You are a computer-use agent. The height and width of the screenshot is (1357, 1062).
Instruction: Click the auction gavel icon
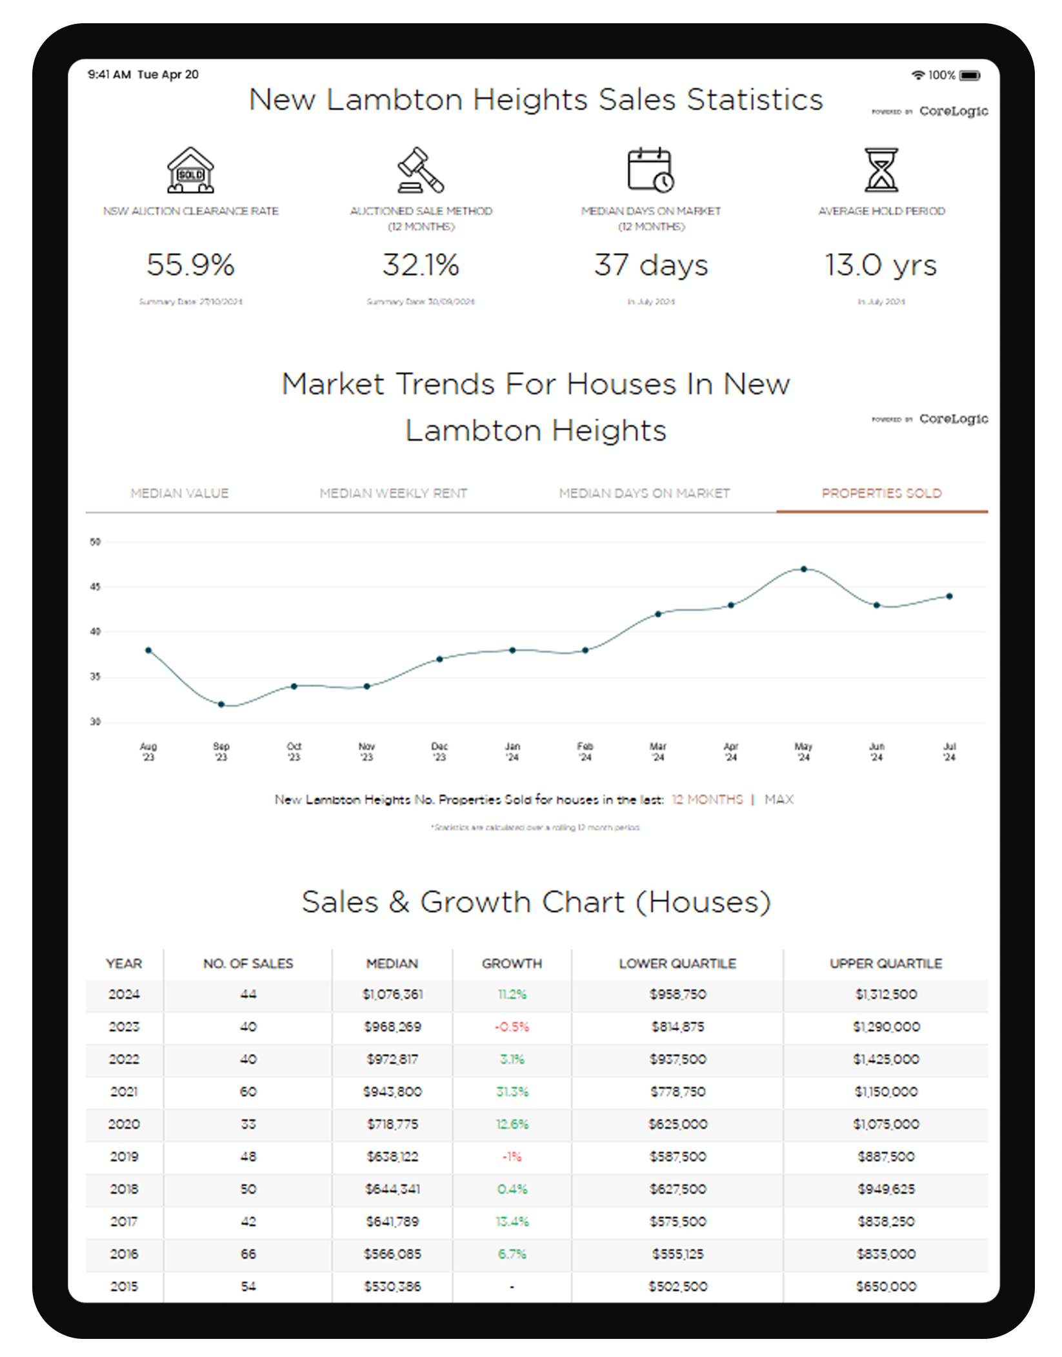420,170
